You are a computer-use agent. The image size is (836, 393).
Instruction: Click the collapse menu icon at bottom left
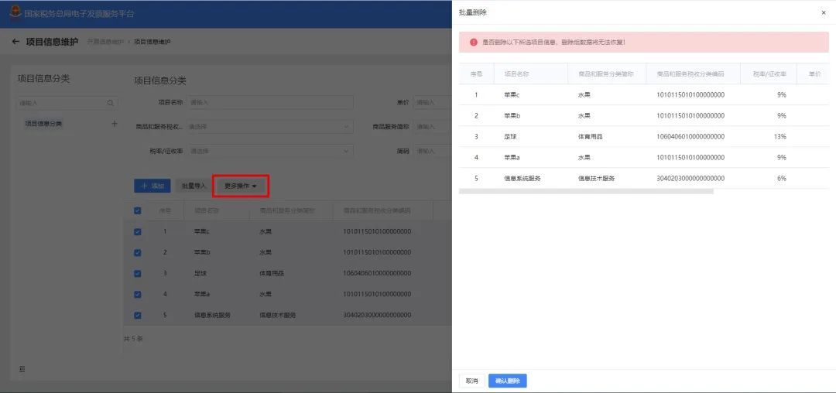[22, 369]
